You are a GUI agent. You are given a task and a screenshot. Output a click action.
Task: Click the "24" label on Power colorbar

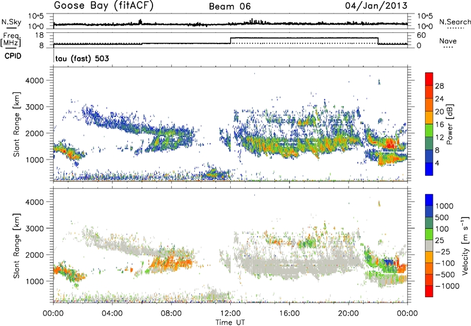[x=439, y=99]
